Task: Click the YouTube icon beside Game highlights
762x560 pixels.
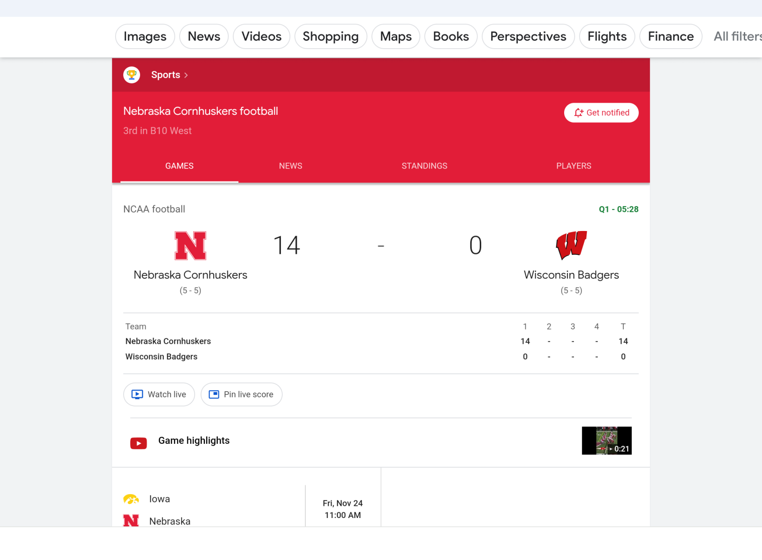Action: [x=139, y=443]
